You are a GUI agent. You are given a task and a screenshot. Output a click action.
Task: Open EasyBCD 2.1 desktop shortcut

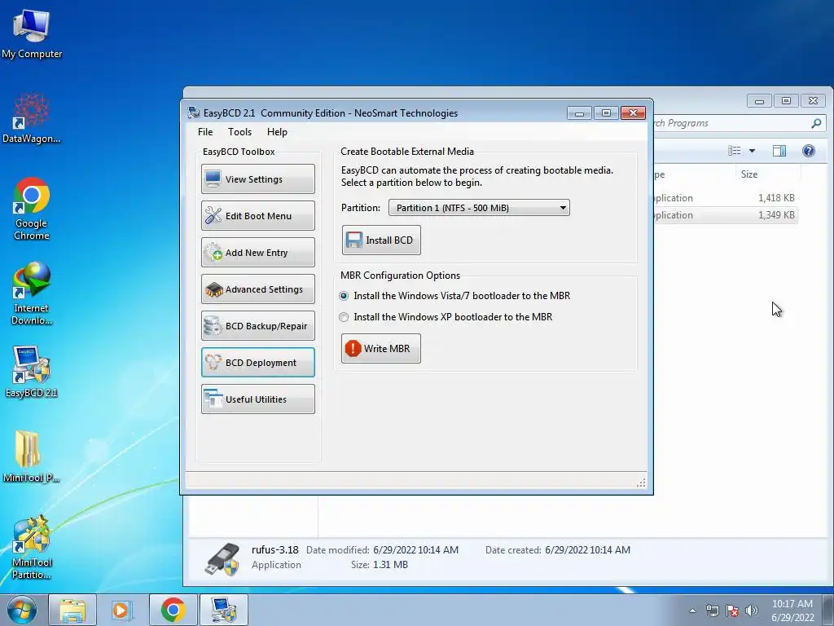32,372
